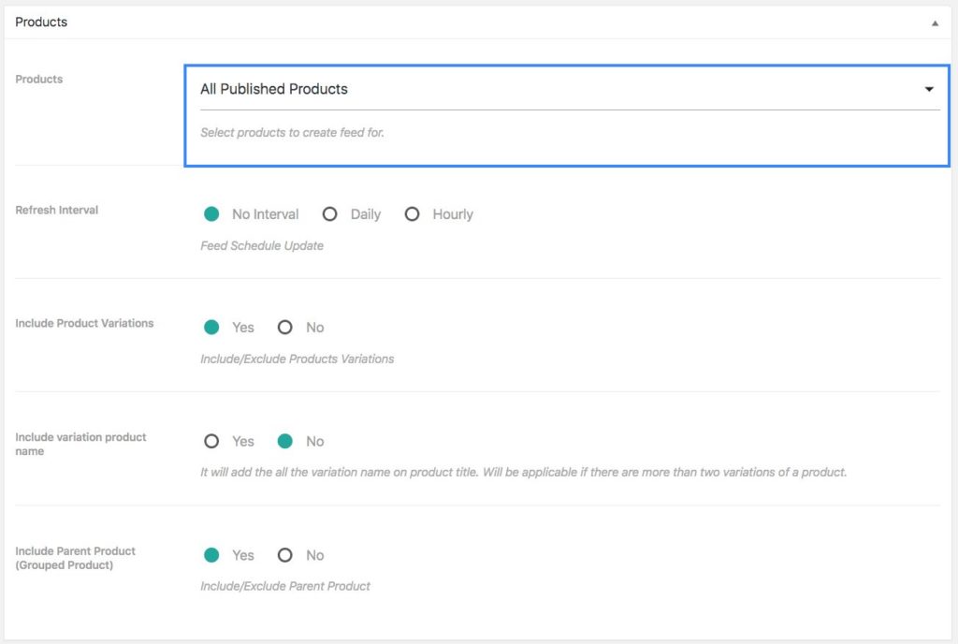Click the Refresh Interval field label
Viewport: 958px width, 644px height.
pyautogui.click(x=56, y=211)
